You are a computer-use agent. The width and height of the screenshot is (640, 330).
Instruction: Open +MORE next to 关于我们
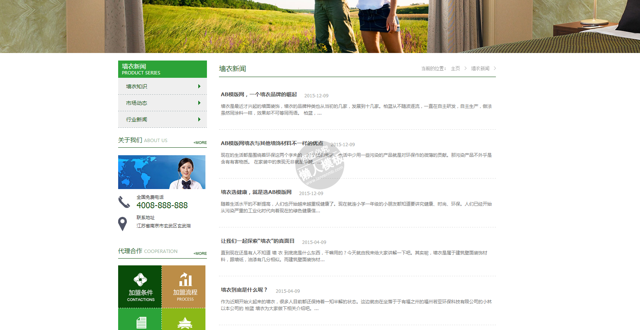[x=200, y=143]
